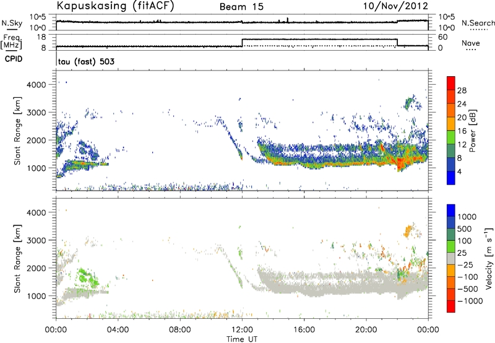
Task: Click the bright blue bottom segment of Power colorbar
Action: pos(451,178)
